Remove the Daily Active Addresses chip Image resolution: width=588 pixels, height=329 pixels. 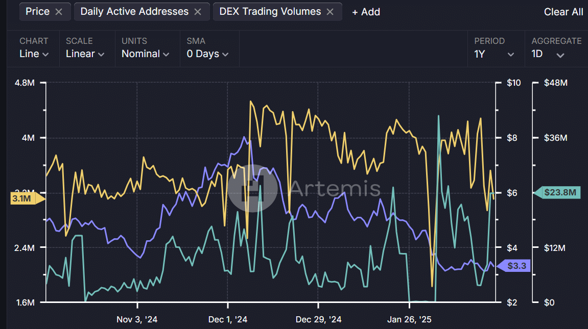pyautogui.click(x=198, y=12)
